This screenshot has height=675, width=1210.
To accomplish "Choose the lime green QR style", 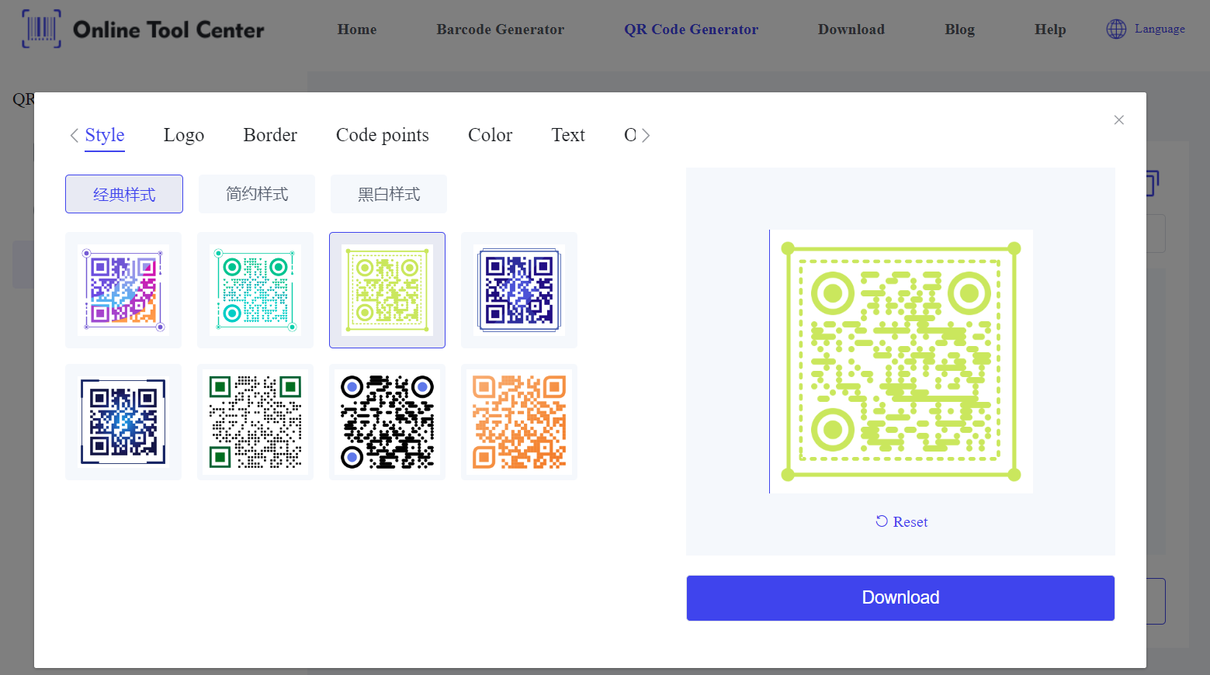I will point(387,290).
